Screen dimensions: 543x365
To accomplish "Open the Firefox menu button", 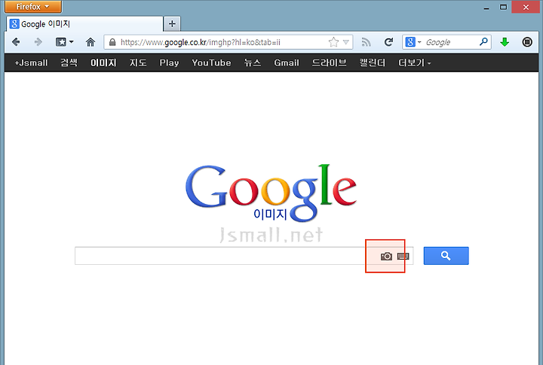I will point(33,7).
